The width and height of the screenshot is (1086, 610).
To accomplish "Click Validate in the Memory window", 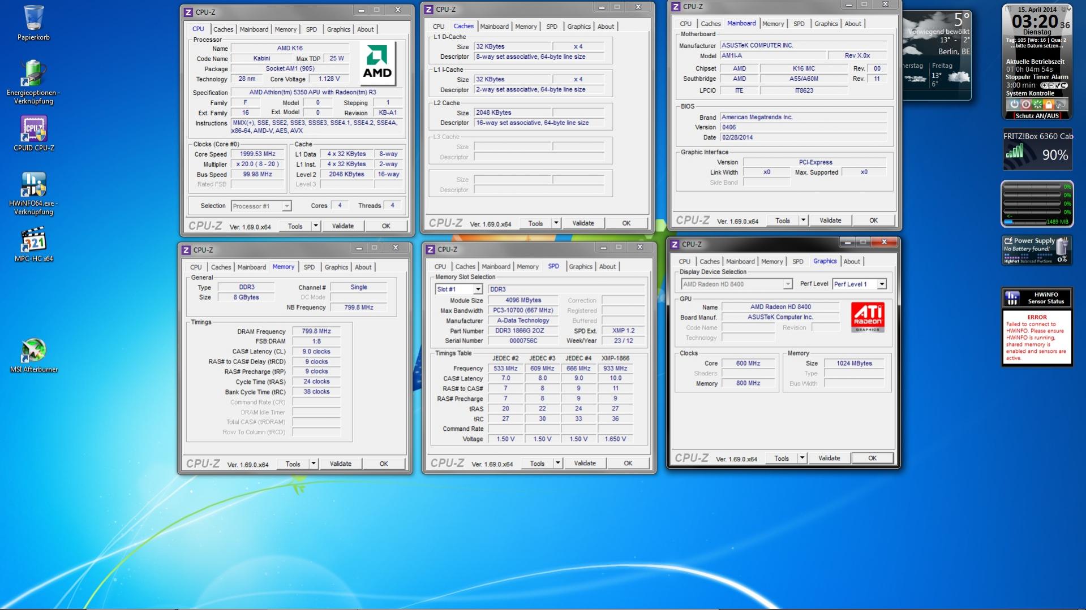I will pos(340,464).
